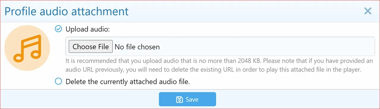Click the pale orange circle behind music note
Screen dimensions: 380x109
[x=27, y=48]
